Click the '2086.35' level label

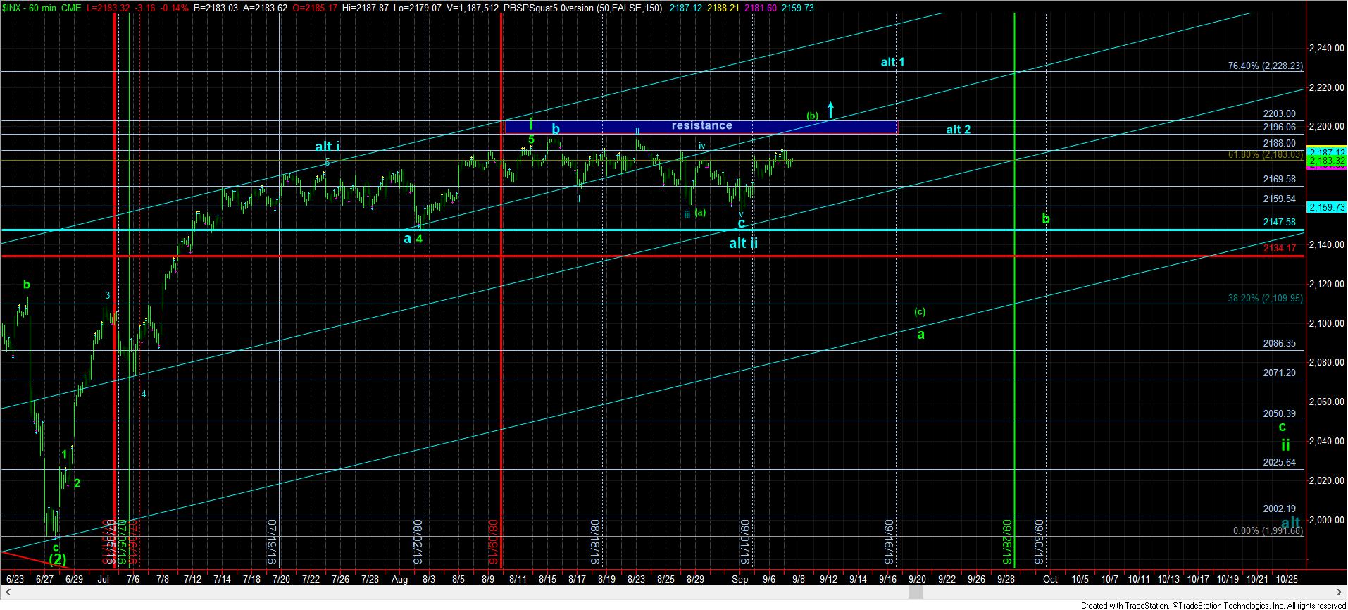[1279, 344]
